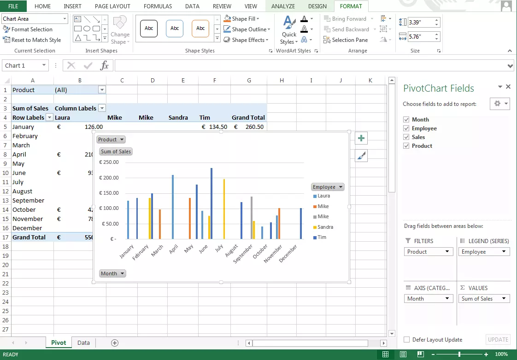Collapse the ribbon with the arrow

(510, 51)
